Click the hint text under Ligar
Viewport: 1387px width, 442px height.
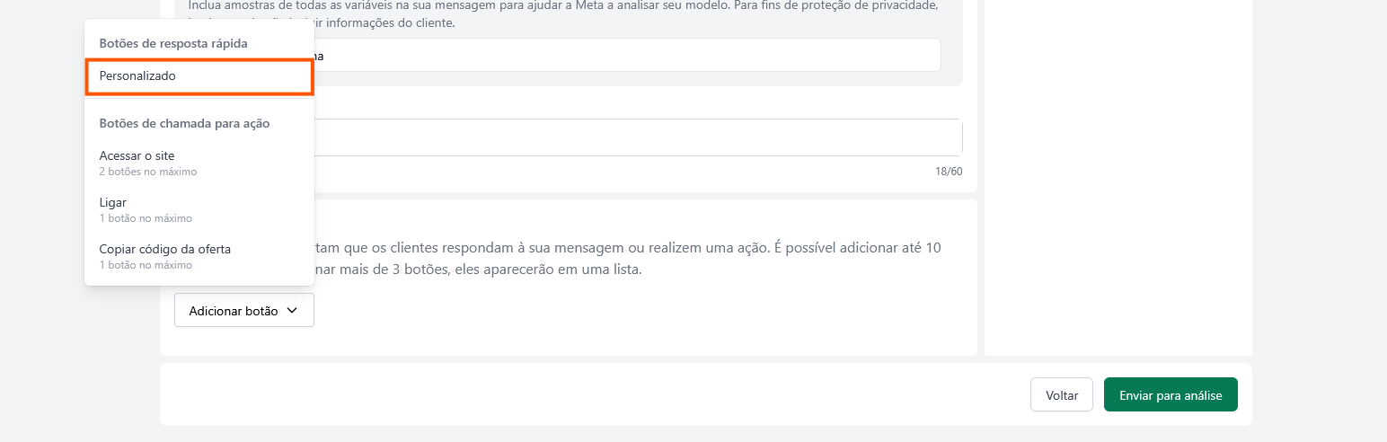point(145,218)
